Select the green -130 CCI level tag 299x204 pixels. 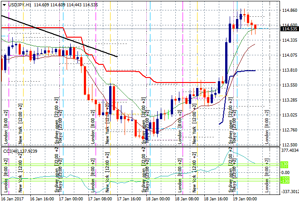[285, 180]
